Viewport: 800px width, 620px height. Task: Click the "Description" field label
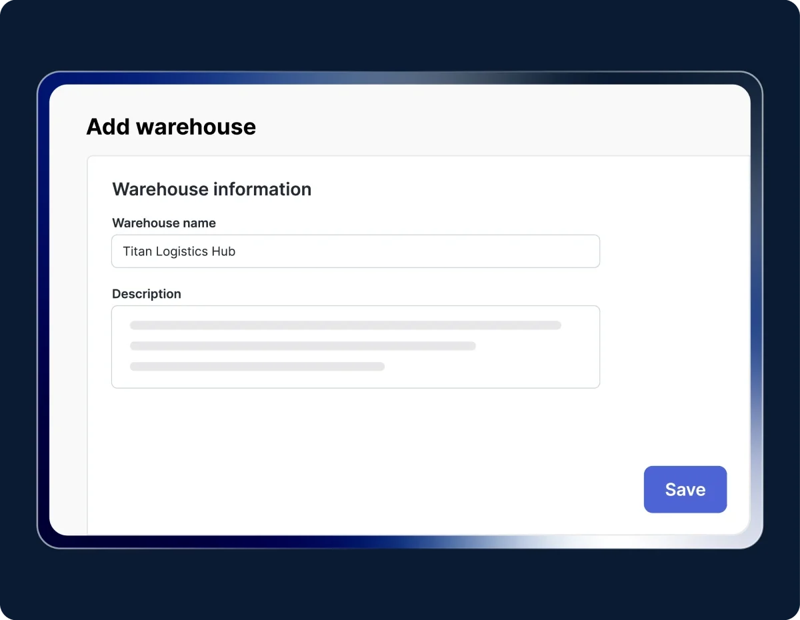click(x=147, y=294)
